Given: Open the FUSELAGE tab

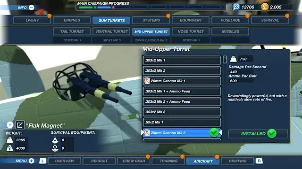Looking at the screenshot, I should pos(230,20).
